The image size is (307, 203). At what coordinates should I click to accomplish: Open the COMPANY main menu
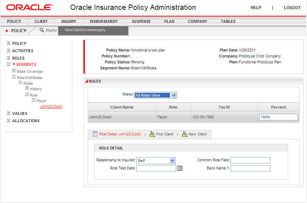coord(198,21)
